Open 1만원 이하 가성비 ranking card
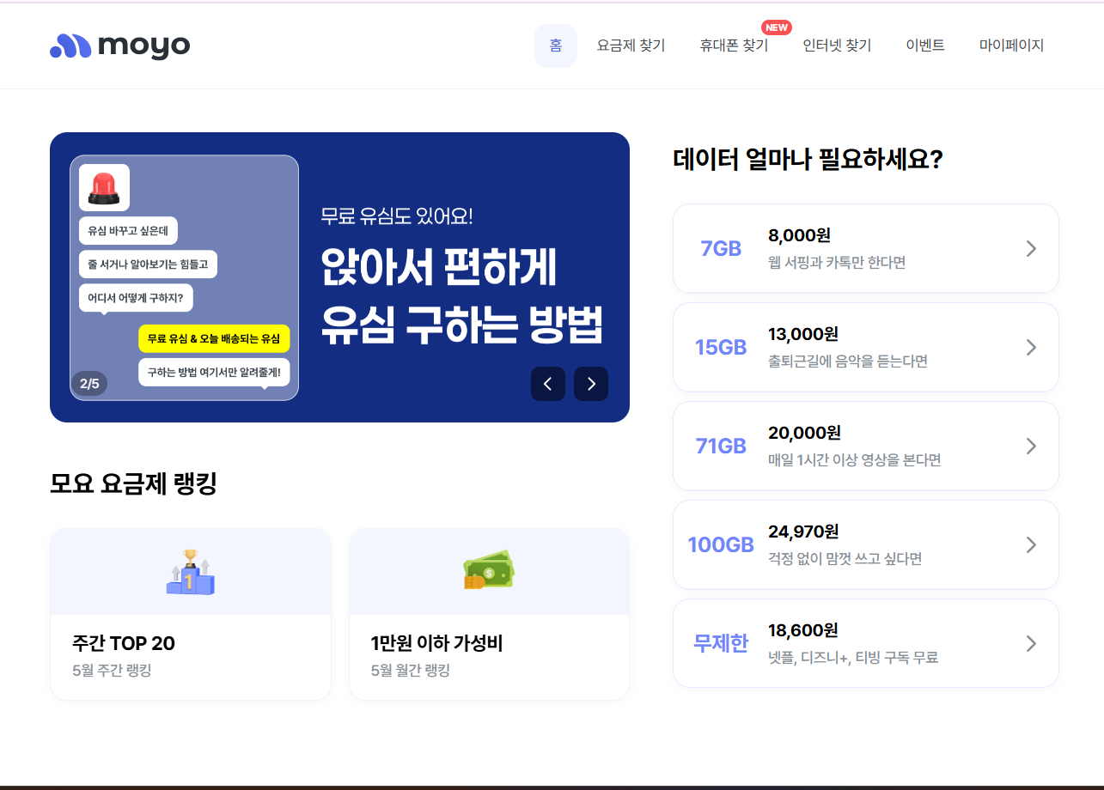The image size is (1104, 790). coord(489,614)
